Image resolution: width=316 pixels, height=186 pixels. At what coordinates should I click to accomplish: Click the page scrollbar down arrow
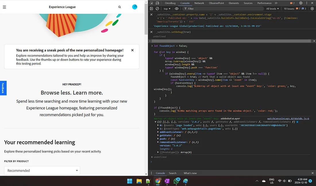pos(146,174)
